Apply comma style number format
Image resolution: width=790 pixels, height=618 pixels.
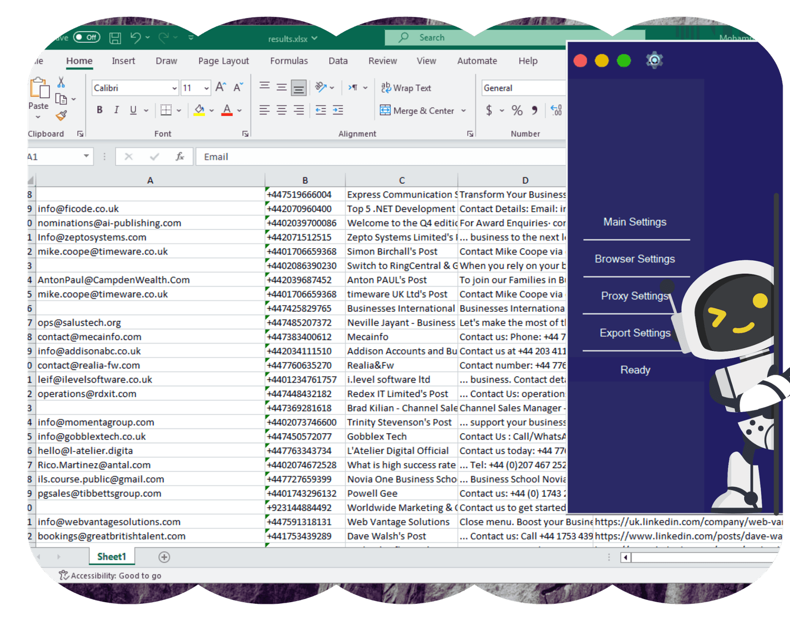(x=535, y=110)
